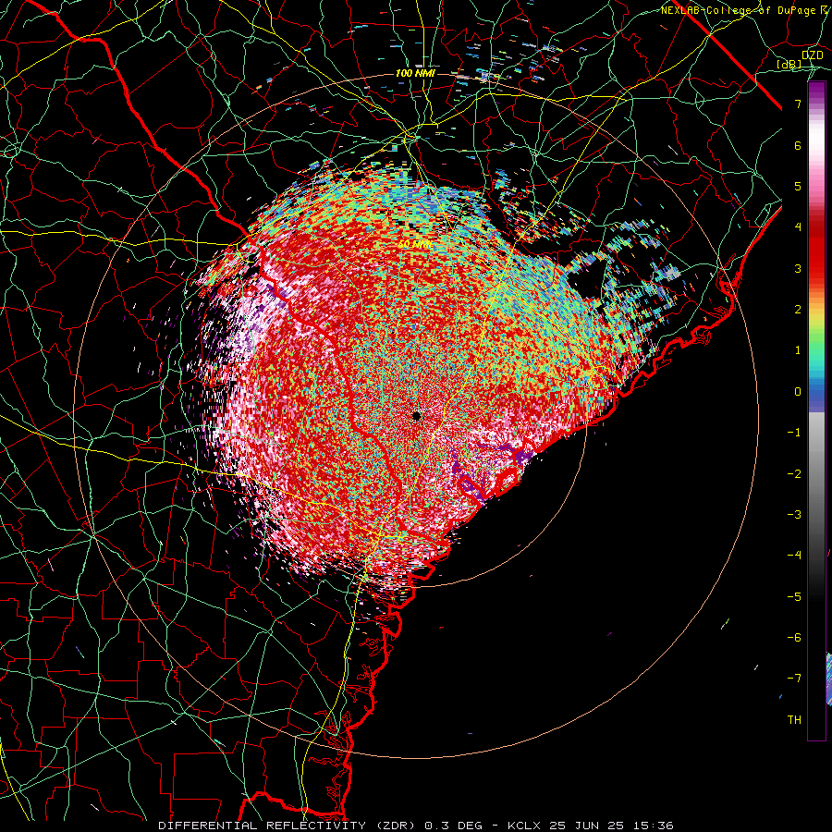Click the DIFFERENTIAL REFLECTIVITY (ZDR) caption text

pyautogui.click(x=288, y=826)
